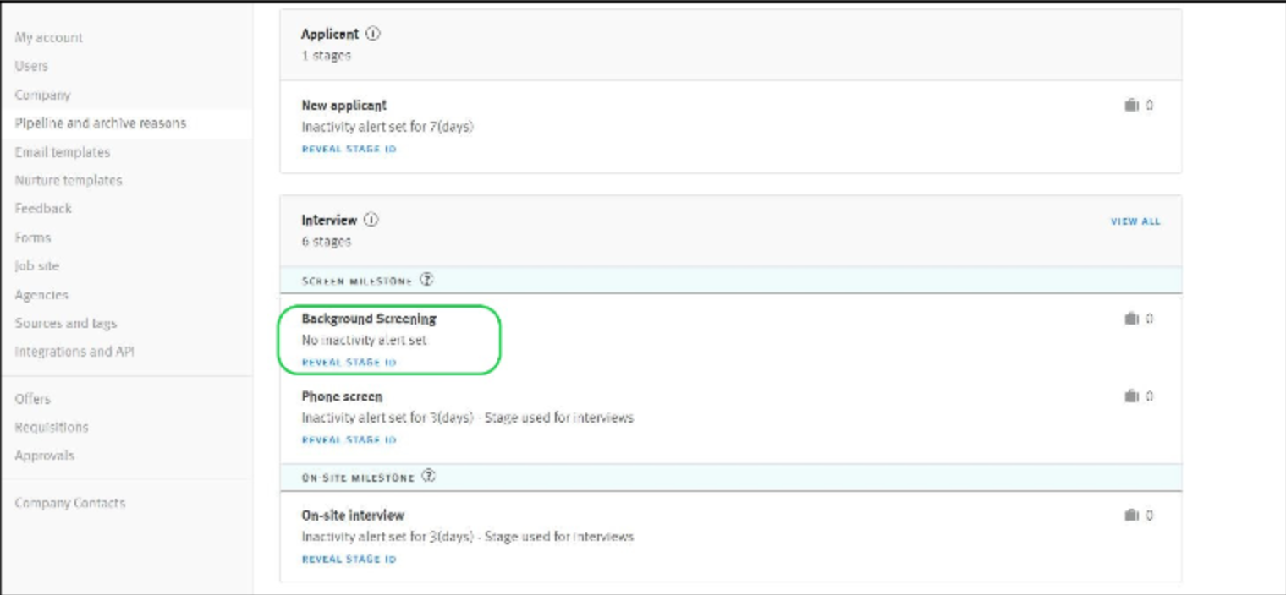Viewport: 1286px width, 595px height.
Task: Open help icon beside Screen Milestone
Action: 427,280
